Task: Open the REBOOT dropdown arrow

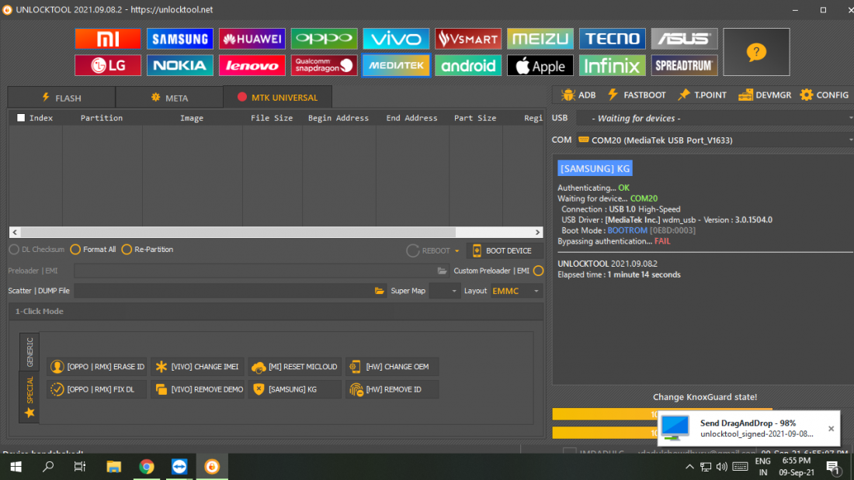Action: point(457,251)
